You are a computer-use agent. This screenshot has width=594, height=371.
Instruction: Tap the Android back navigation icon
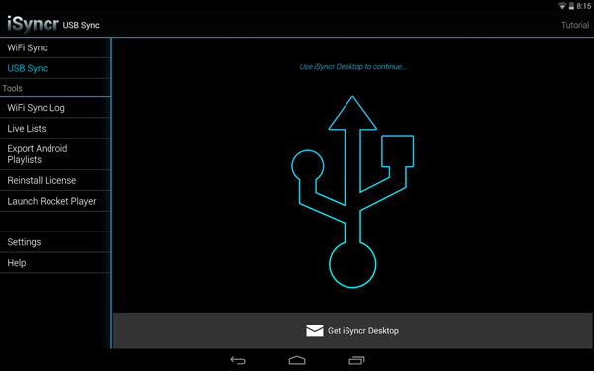click(x=238, y=360)
